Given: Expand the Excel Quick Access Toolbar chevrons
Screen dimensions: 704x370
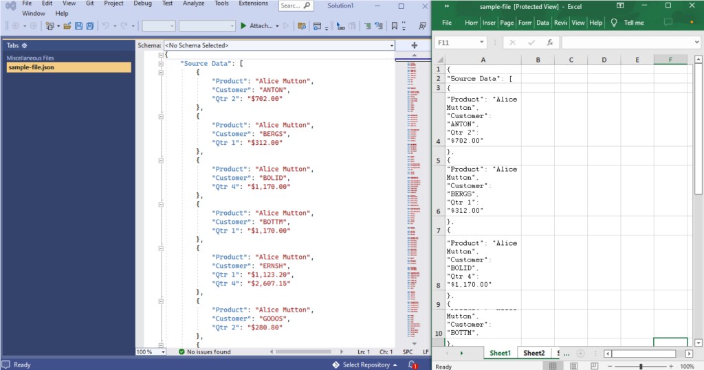Looking at the screenshot, I should pos(447,6).
